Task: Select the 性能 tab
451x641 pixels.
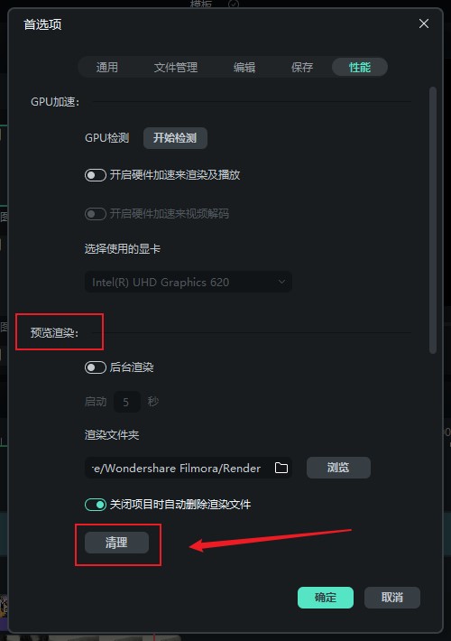Action: 360,67
